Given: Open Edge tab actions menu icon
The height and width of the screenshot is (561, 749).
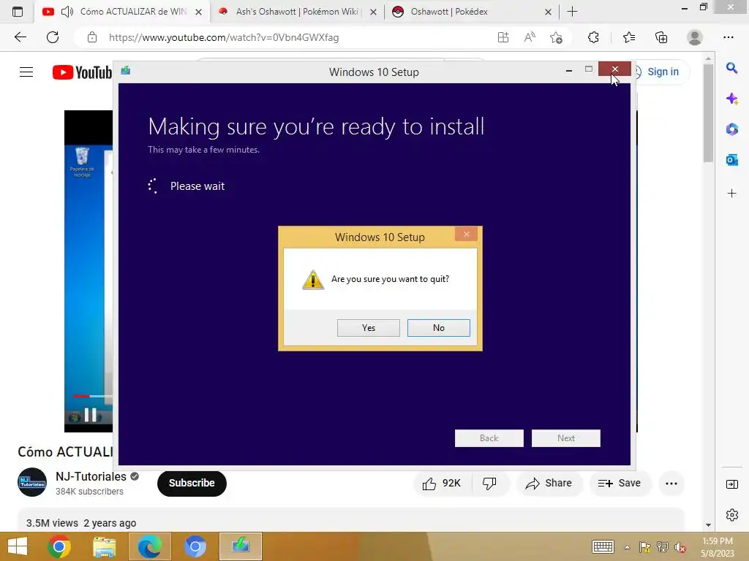Looking at the screenshot, I should tap(18, 12).
